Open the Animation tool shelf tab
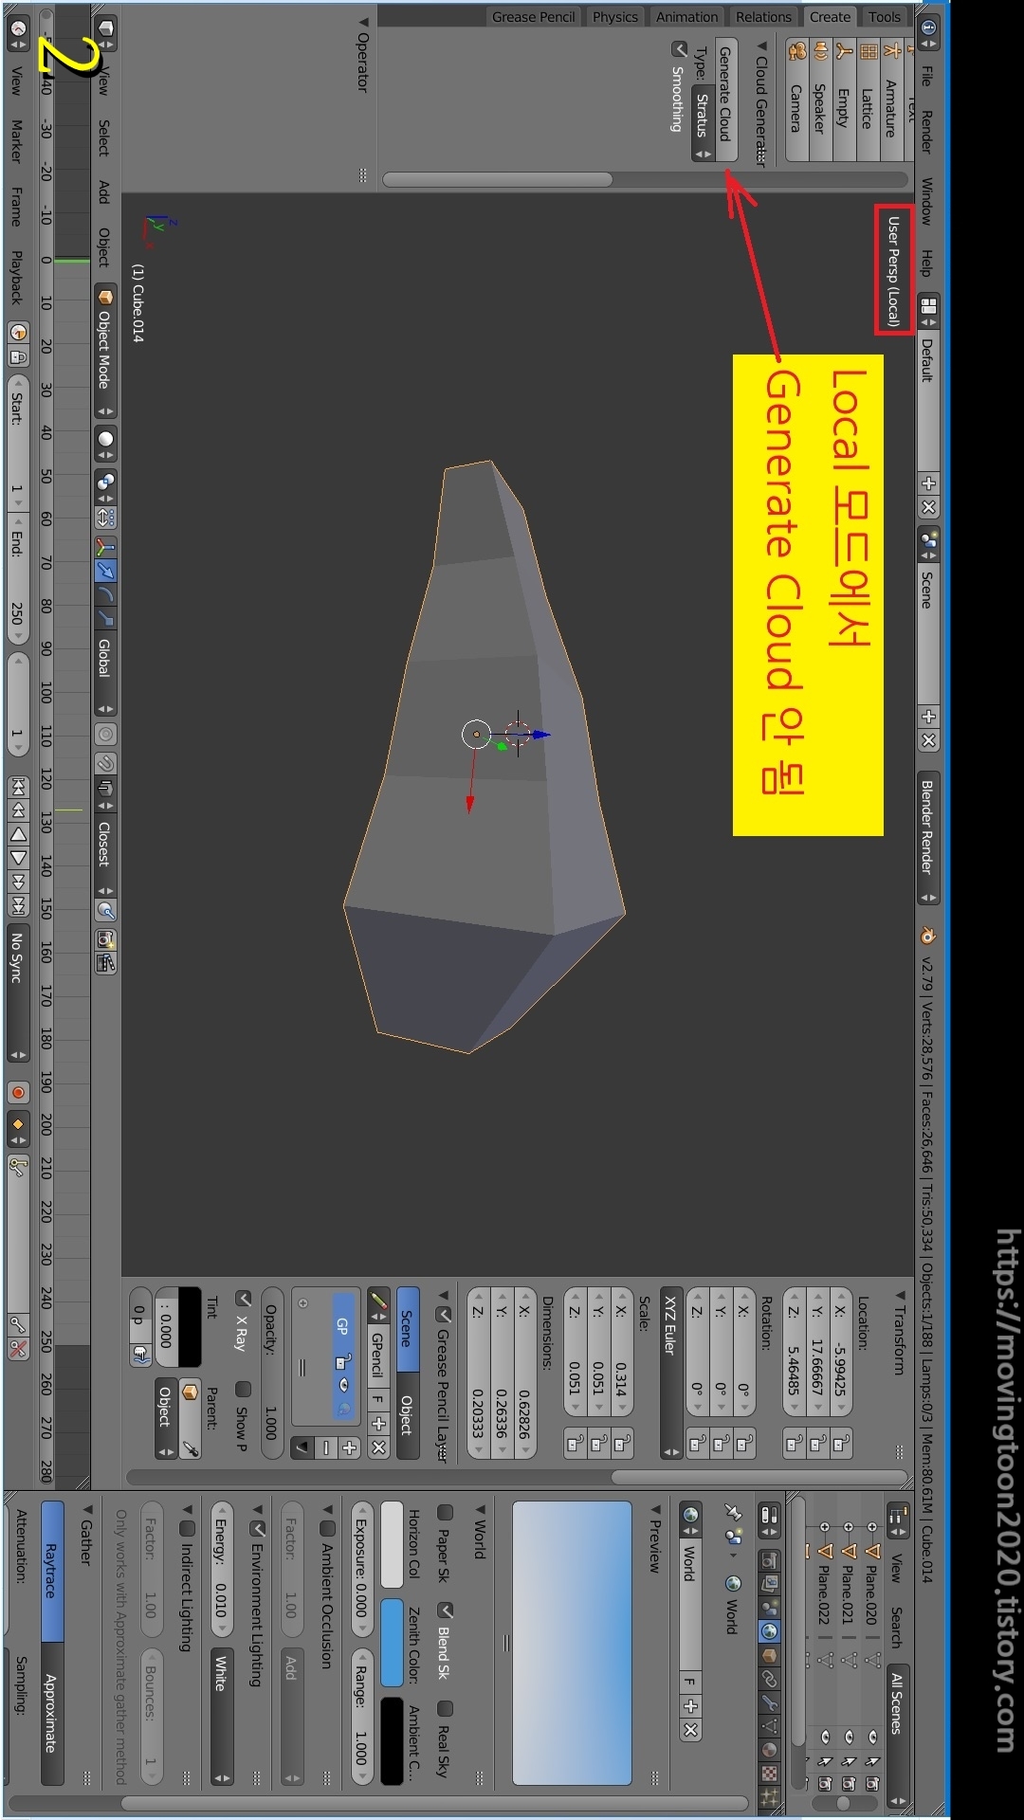The width and height of the screenshot is (1024, 1820). click(686, 17)
